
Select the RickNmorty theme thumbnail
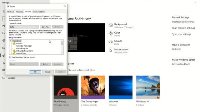(66, 87)
